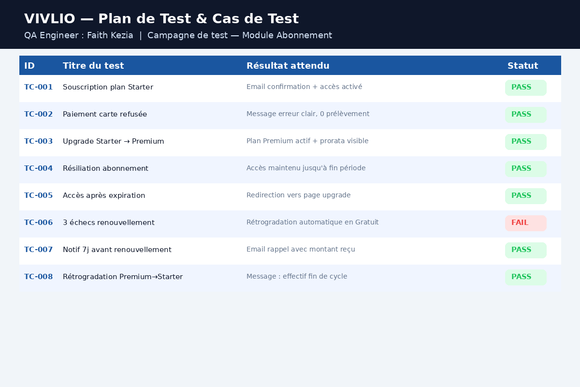The height and width of the screenshot is (387, 580).
Task: Click the PASS badge on Paiement carte refusée
Action: pyautogui.click(x=526, y=115)
